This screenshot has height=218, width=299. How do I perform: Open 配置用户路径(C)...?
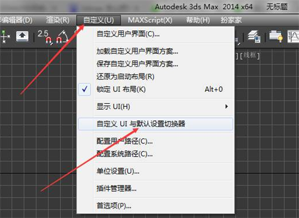pyautogui.click(x=155, y=141)
